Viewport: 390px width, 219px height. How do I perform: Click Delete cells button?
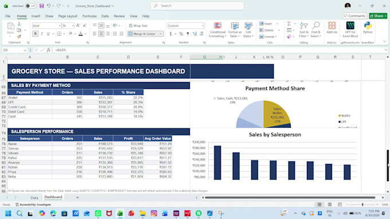pyautogui.click(x=266, y=30)
